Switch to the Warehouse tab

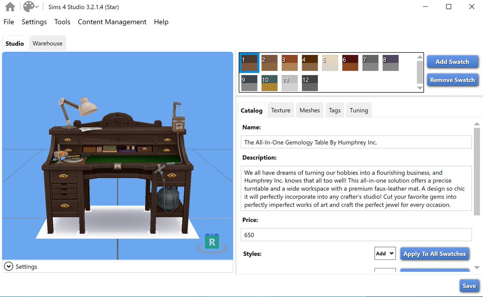coord(47,44)
